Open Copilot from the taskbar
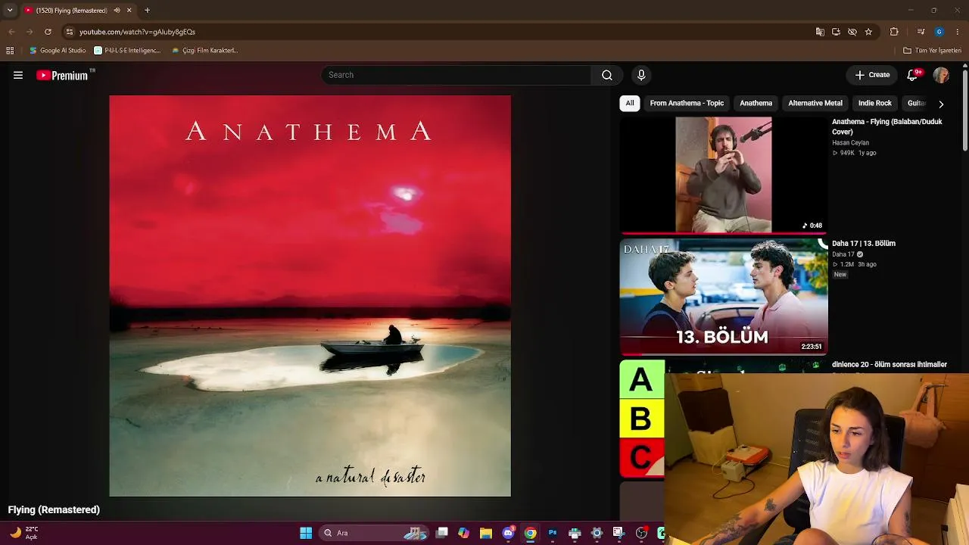This screenshot has height=545, width=969. [463, 533]
